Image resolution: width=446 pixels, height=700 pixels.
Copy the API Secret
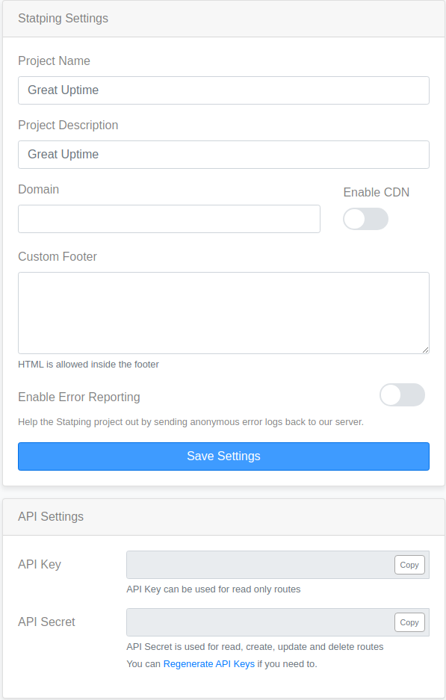pyautogui.click(x=409, y=622)
